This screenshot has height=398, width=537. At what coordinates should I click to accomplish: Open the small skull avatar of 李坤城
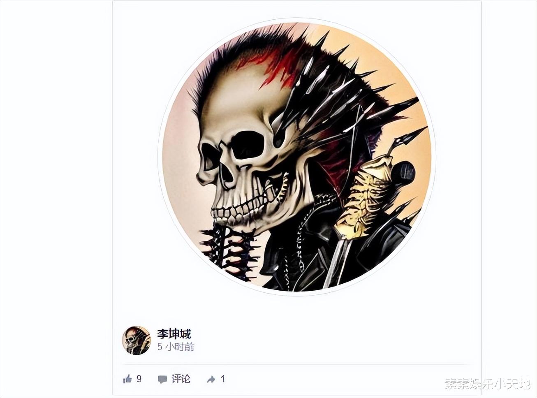[x=137, y=340]
